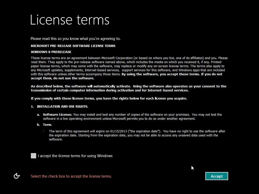Viewport: 259px width, 194px height.
Task: Click 'These license terms are an agreement' paragraph
Action: pos(129,68)
